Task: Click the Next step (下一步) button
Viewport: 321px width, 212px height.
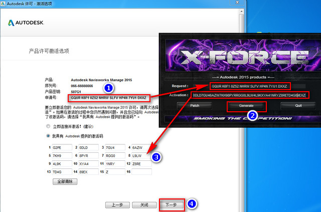Action: pyautogui.click(x=172, y=205)
